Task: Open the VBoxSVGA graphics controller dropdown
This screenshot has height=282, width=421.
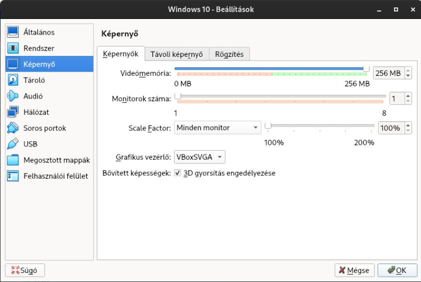Action: [x=199, y=157]
